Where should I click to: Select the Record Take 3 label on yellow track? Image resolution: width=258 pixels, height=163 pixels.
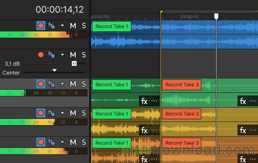coord(181,114)
